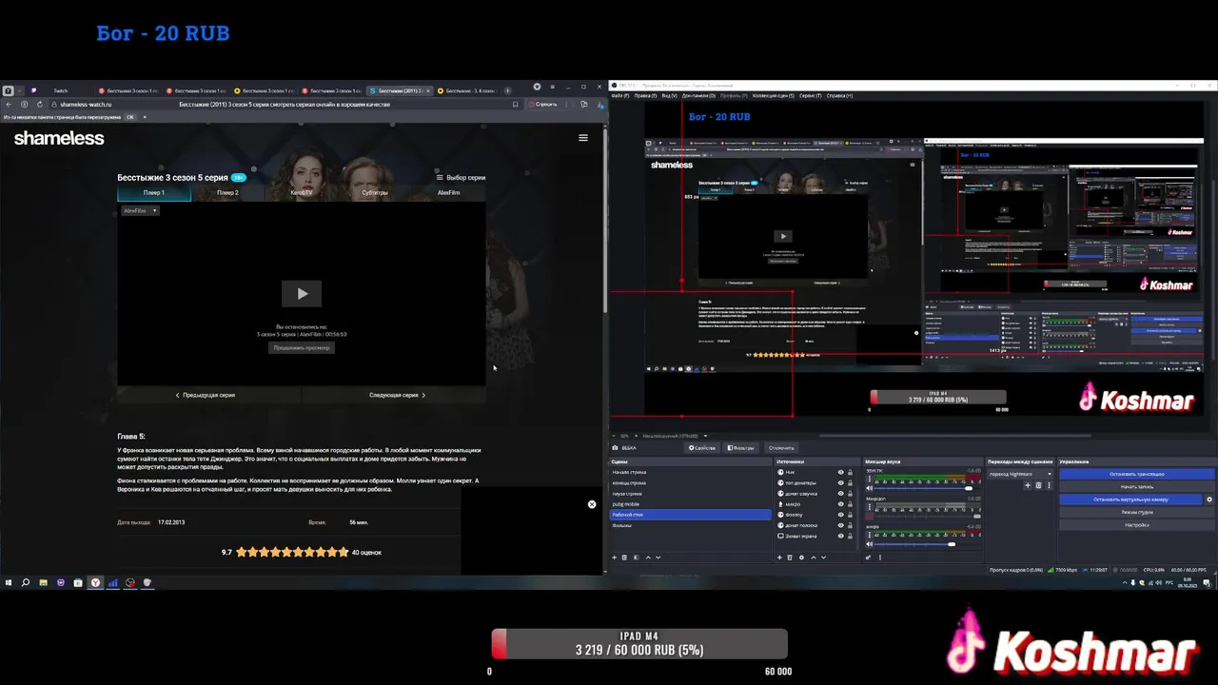
Task: Open the source properties gear in Sources panel
Action: 801,557
